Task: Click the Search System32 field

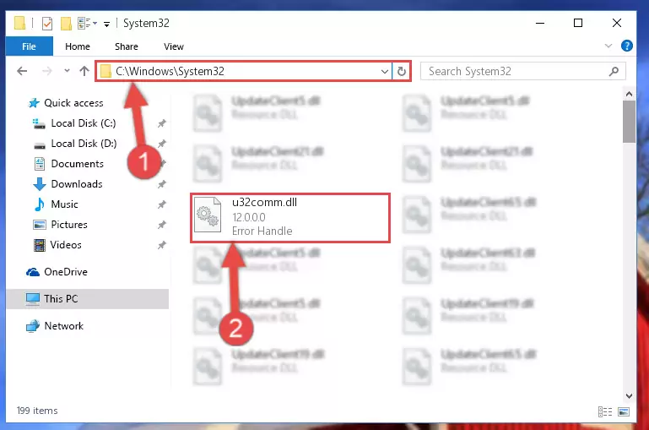Action: (522, 71)
